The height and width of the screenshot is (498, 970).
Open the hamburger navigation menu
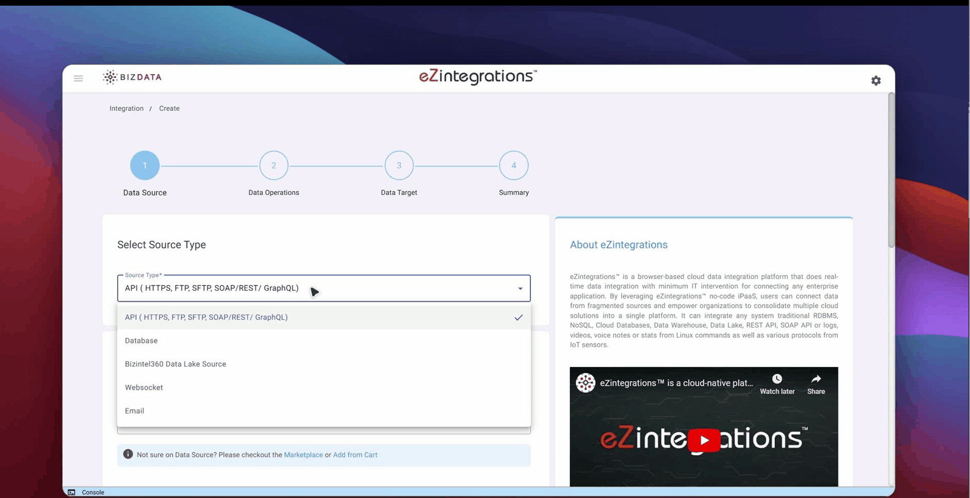tap(78, 78)
